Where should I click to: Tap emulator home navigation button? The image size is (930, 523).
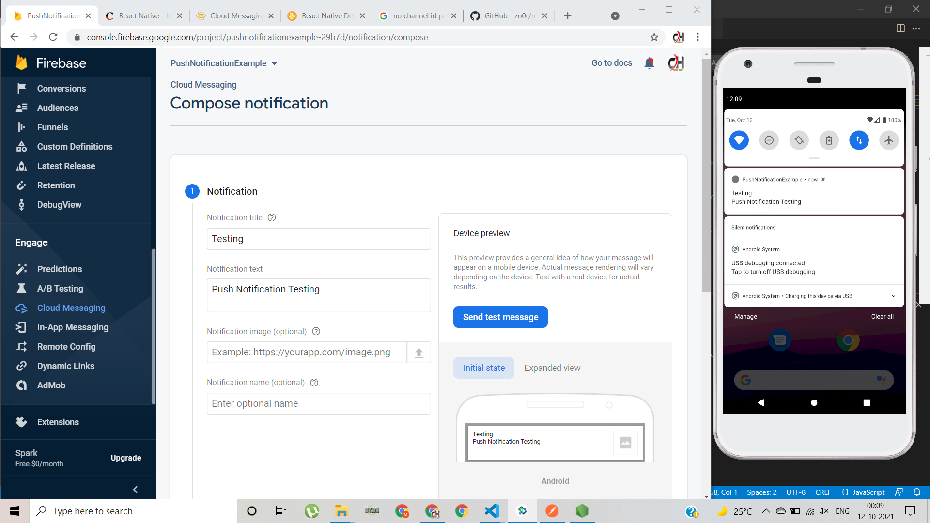[x=814, y=403]
